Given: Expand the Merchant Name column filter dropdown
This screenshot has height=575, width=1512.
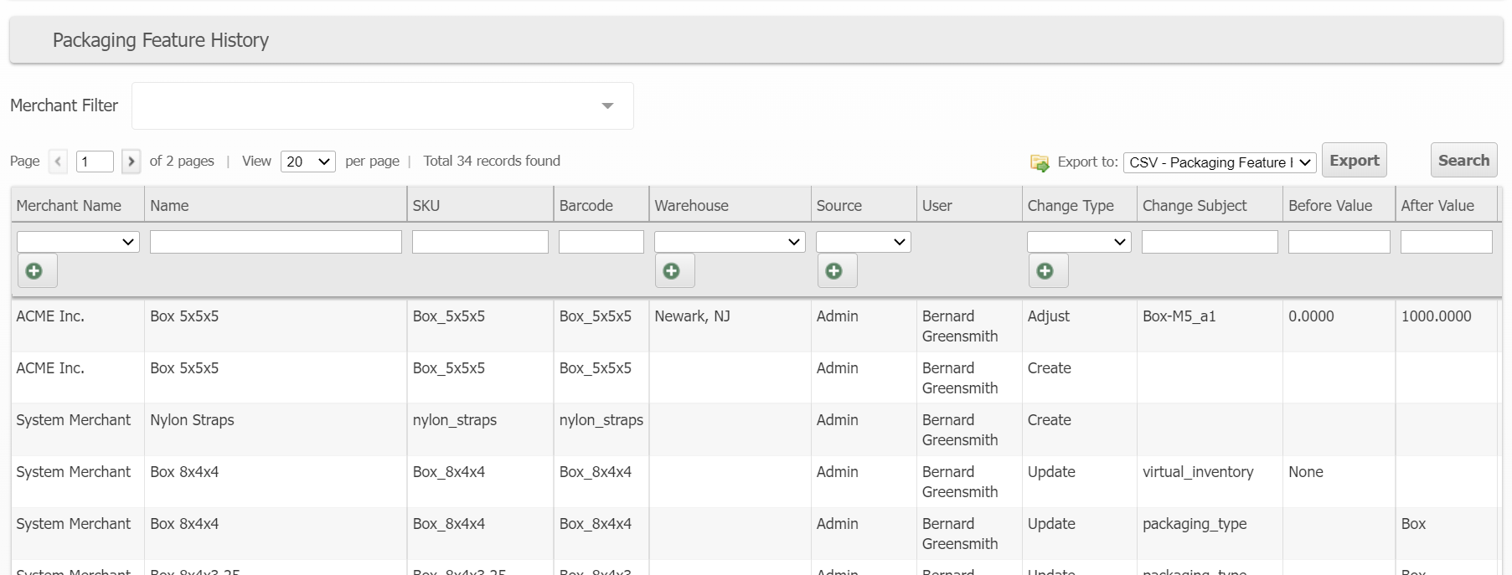Looking at the screenshot, I should 78,242.
